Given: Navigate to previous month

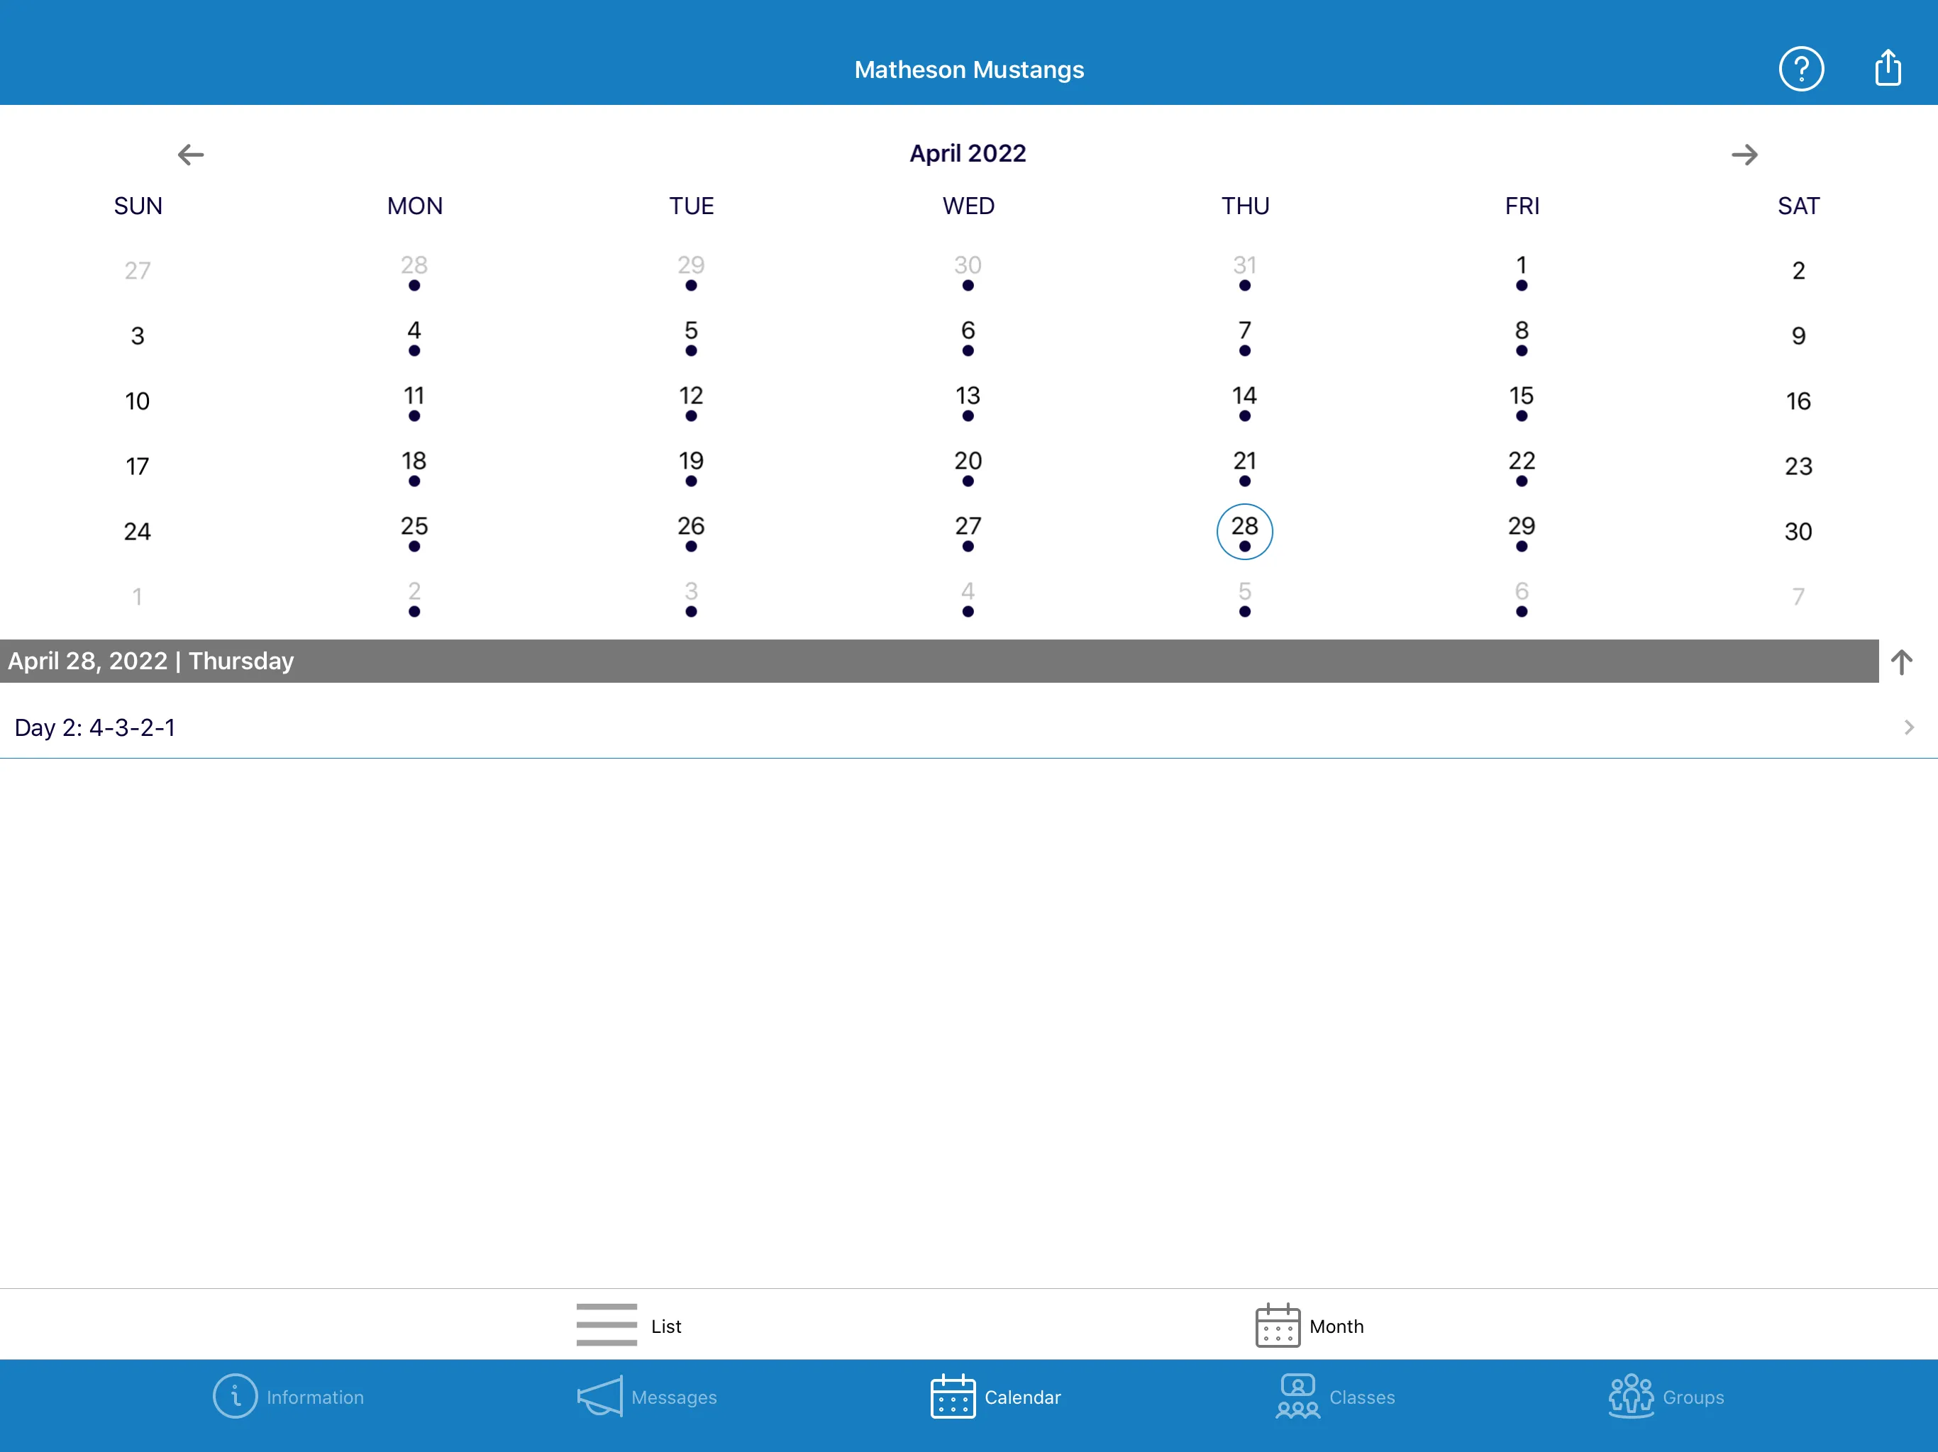Looking at the screenshot, I should [189, 152].
